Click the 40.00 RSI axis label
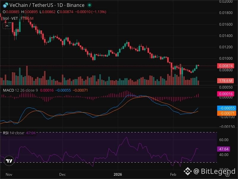 pyautogui.click(x=224, y=155)
